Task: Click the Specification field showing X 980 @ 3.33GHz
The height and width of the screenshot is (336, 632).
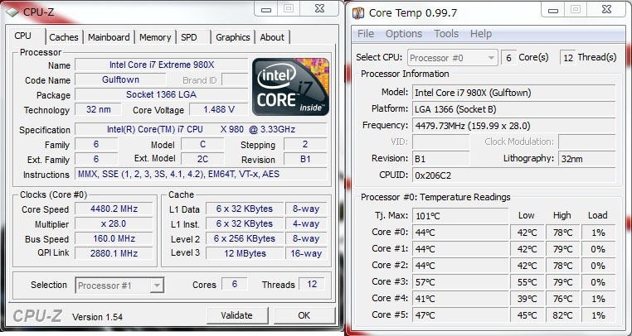Action: 201,130
